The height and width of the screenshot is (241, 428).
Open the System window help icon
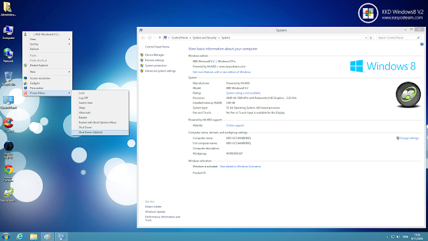pos(422,44)
